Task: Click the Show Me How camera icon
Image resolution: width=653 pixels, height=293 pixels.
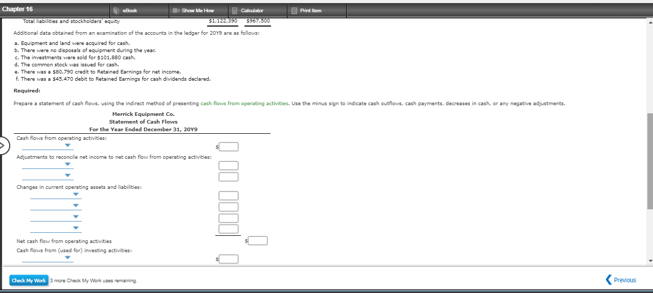Action: pos(175,10)
